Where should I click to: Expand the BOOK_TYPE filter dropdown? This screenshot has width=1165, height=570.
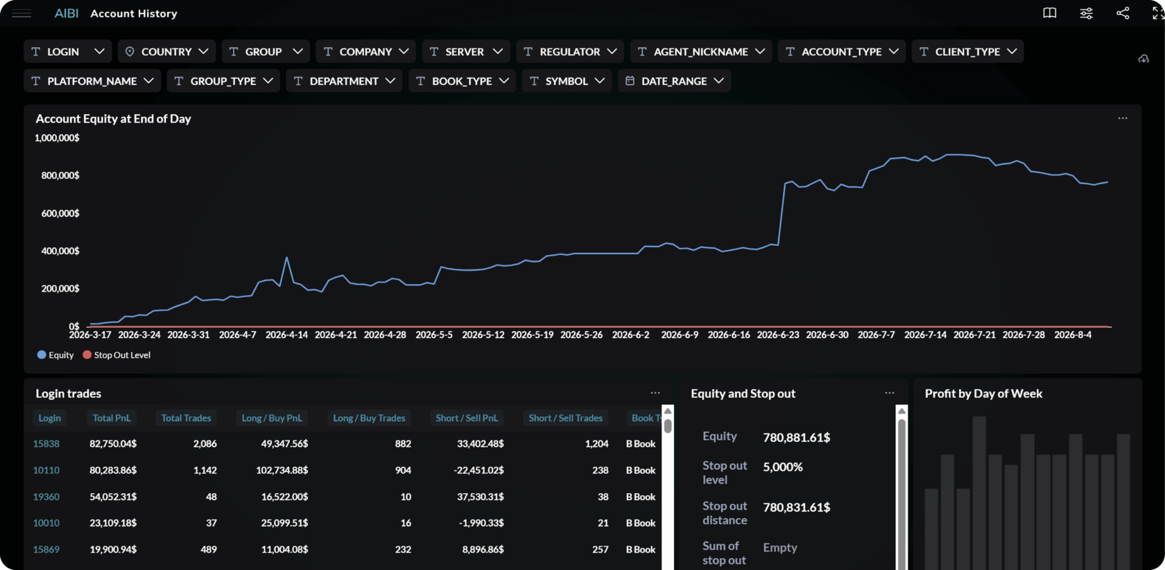(462, 81)
